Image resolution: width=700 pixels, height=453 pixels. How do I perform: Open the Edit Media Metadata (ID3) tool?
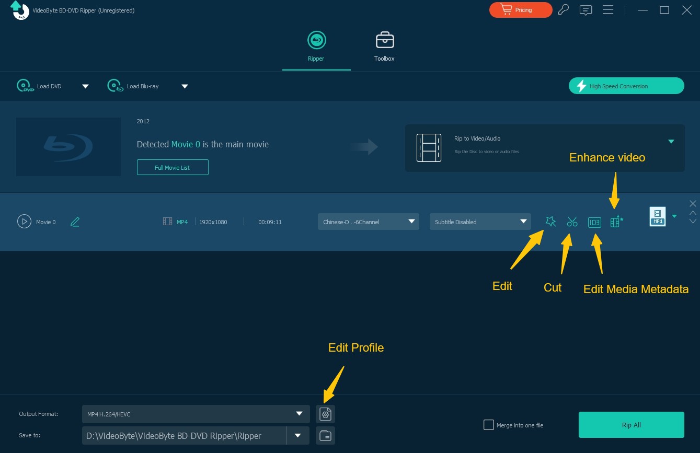(594, 222)
